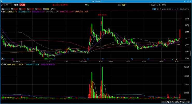Click the purple circle marker left of 2023/09/01
The width and height of the screenshot is (192, 104).
(x=13, y=59)
